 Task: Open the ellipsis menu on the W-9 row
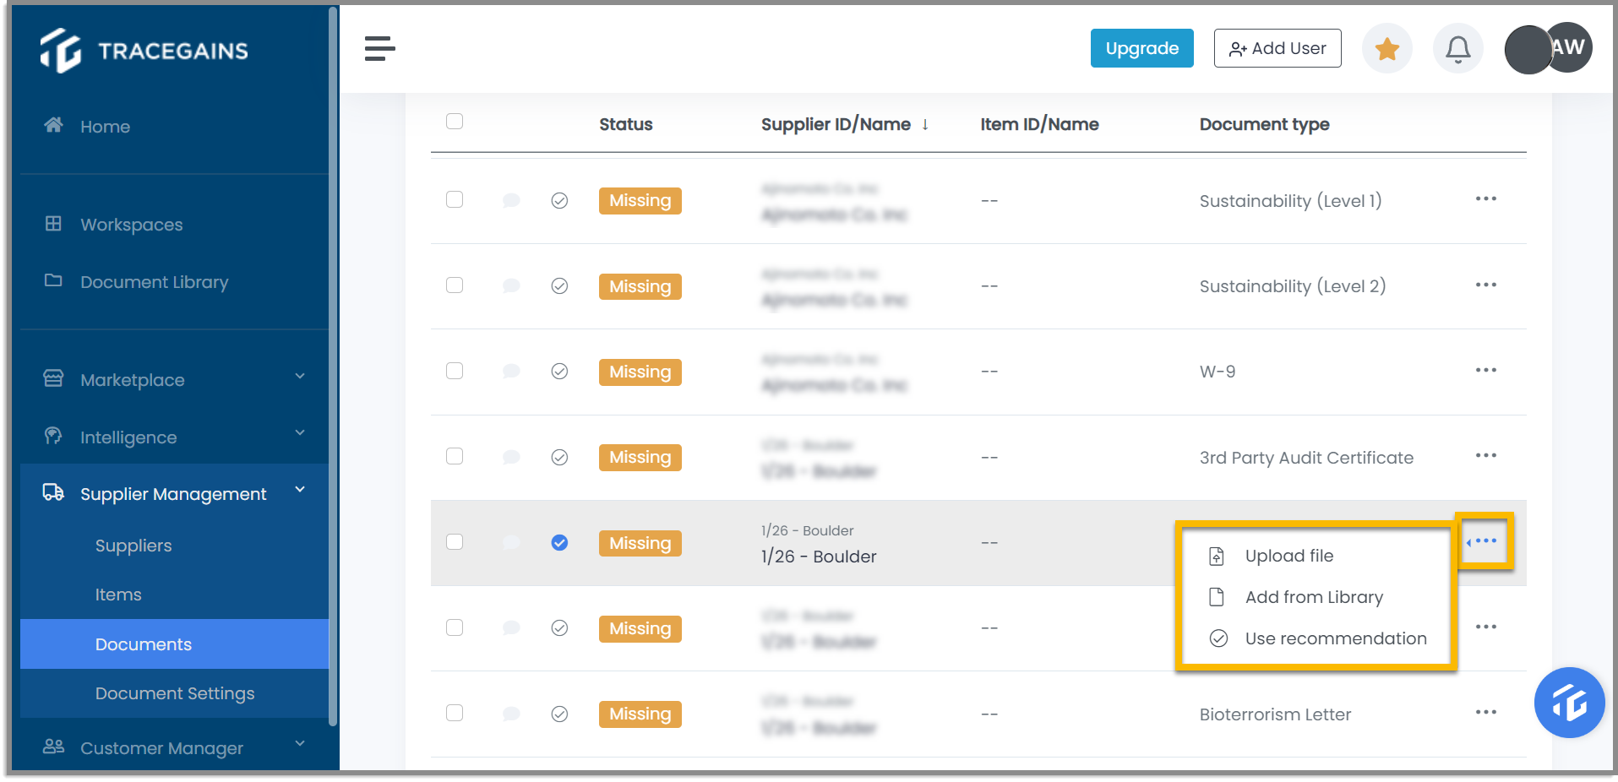pyautogui.click(x=1485, y=370)
